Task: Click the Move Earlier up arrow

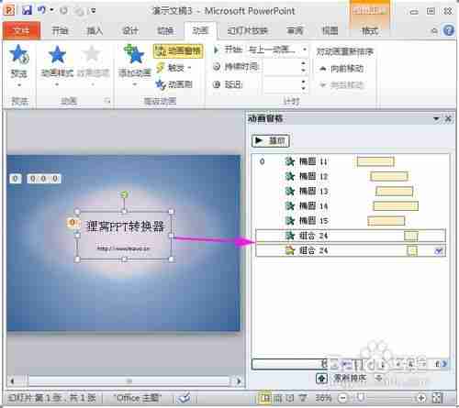Action: [x=322, y=69]
